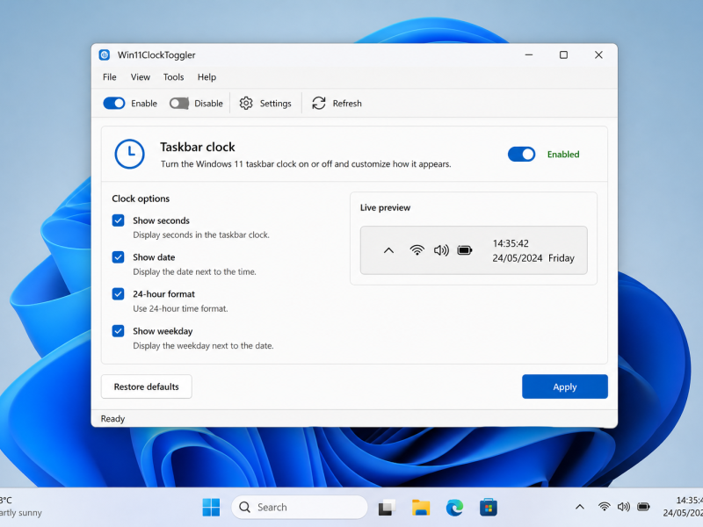This screenshot has width=703, height=527.
Task: Click the green Enabled status text
Action: [563, 155]
